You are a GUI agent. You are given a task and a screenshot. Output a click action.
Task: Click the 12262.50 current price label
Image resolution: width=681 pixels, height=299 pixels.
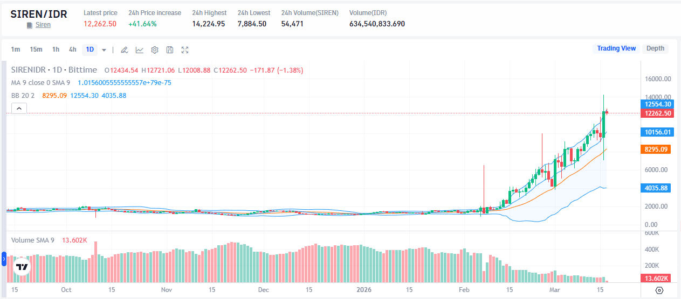(656, 113)
